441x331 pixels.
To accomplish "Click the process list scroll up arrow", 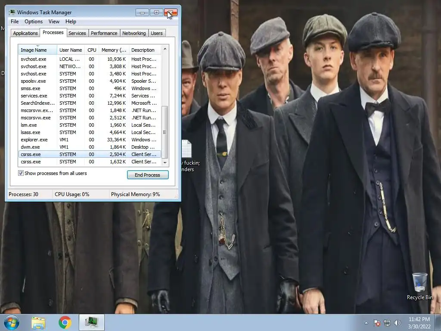I will pyautogui.click(x=165, y=49).
